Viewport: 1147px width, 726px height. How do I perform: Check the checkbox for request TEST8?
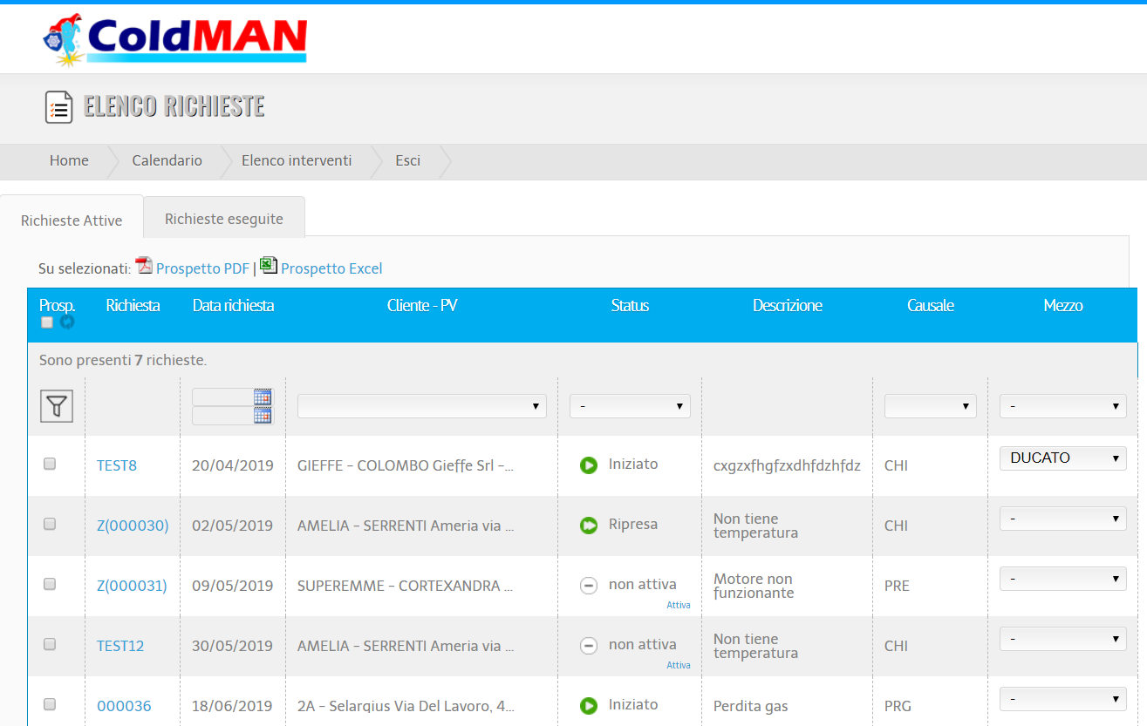click(50, 464)
